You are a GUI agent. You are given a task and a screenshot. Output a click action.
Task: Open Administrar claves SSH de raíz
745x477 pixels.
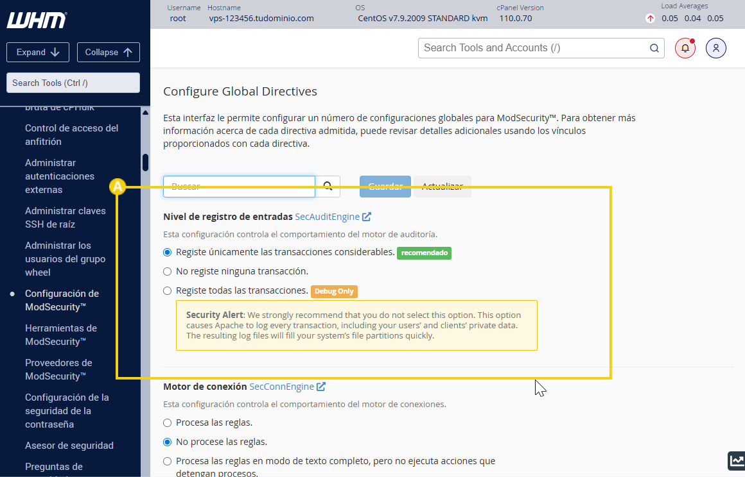tap(66, 217)
